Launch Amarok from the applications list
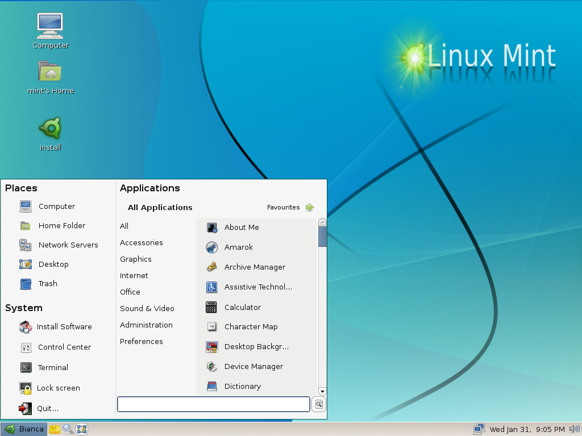Image resolution: width=582 pixels, height=436 pixels. pos(230,248)
